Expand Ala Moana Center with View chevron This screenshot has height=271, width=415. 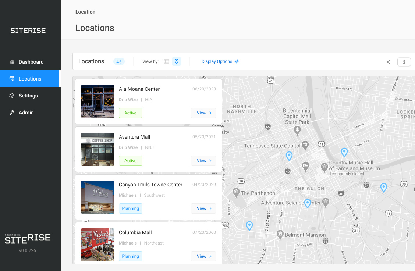tap(203, 113)
